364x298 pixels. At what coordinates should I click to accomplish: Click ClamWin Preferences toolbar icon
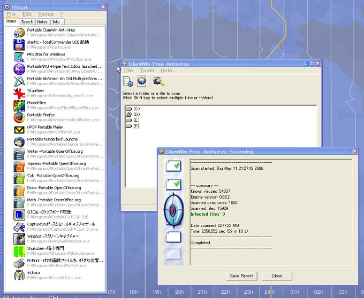click(x=128, y=82)
